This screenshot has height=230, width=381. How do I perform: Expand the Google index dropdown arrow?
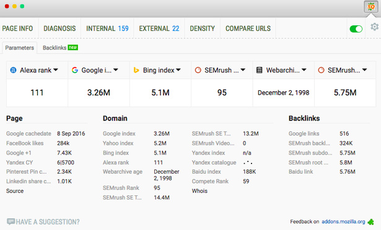(116, 70)
